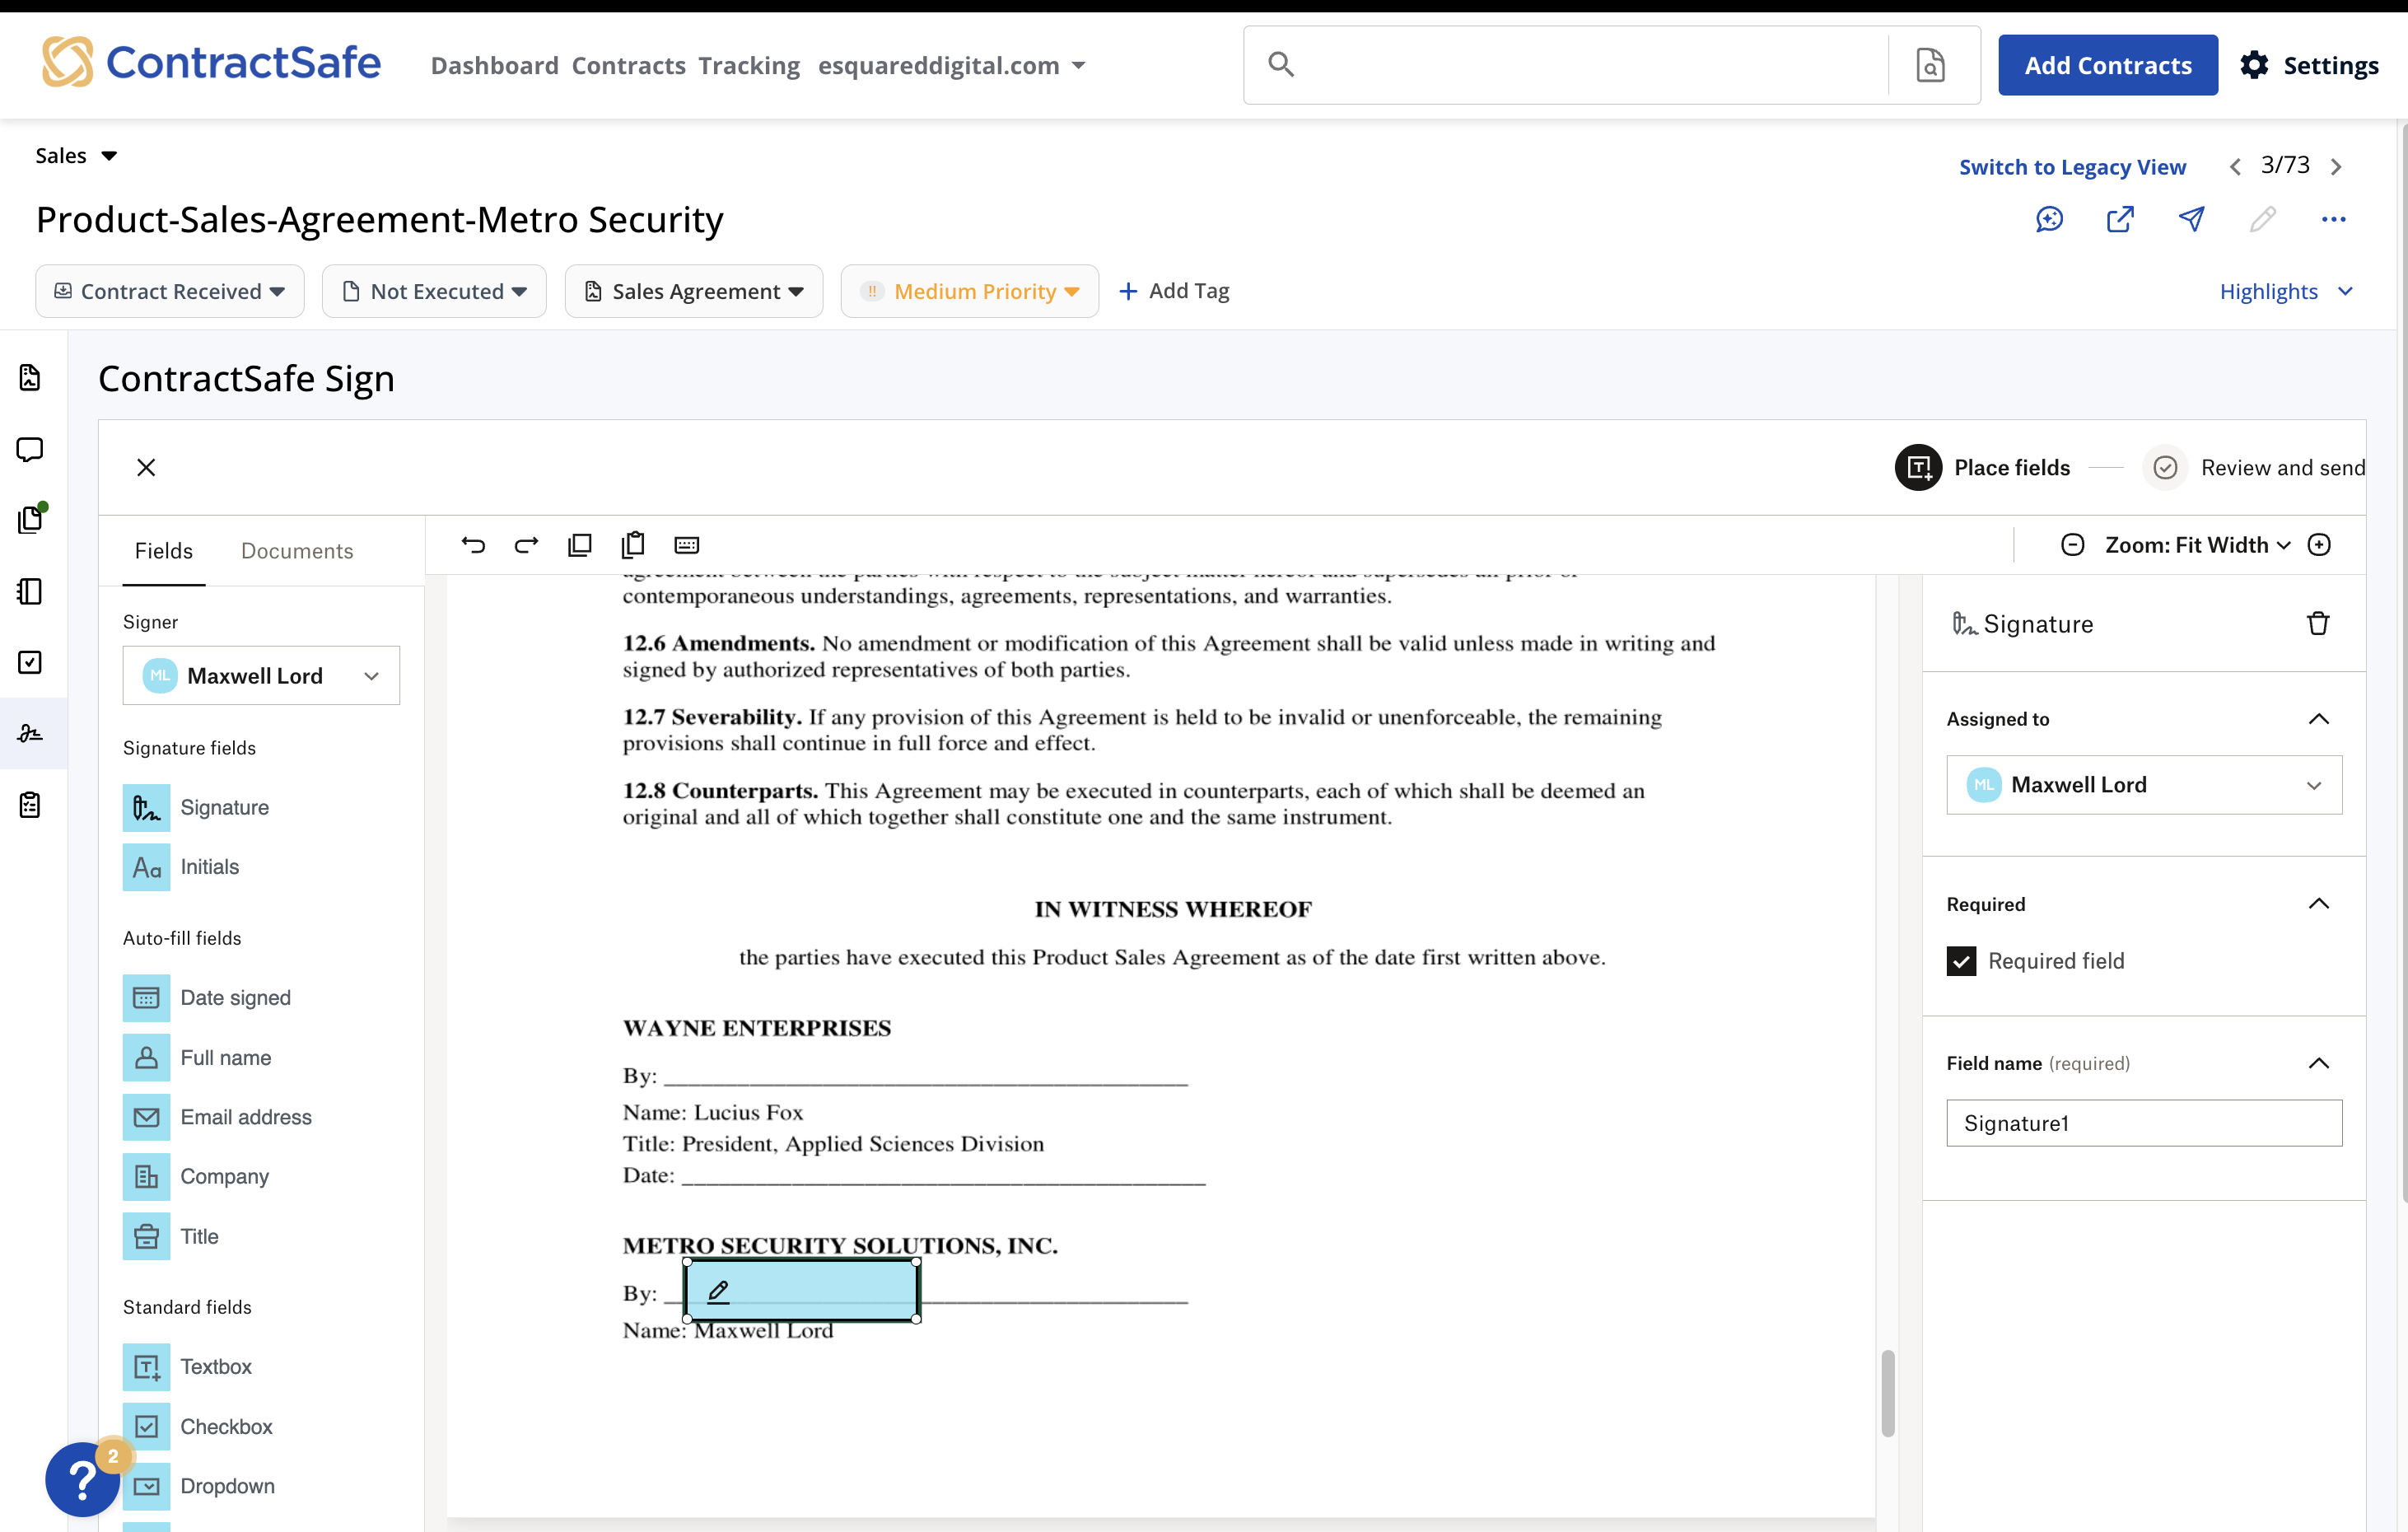Open the Contracts menu item
Screen dimensions: 2408x1532
[629, 66]
